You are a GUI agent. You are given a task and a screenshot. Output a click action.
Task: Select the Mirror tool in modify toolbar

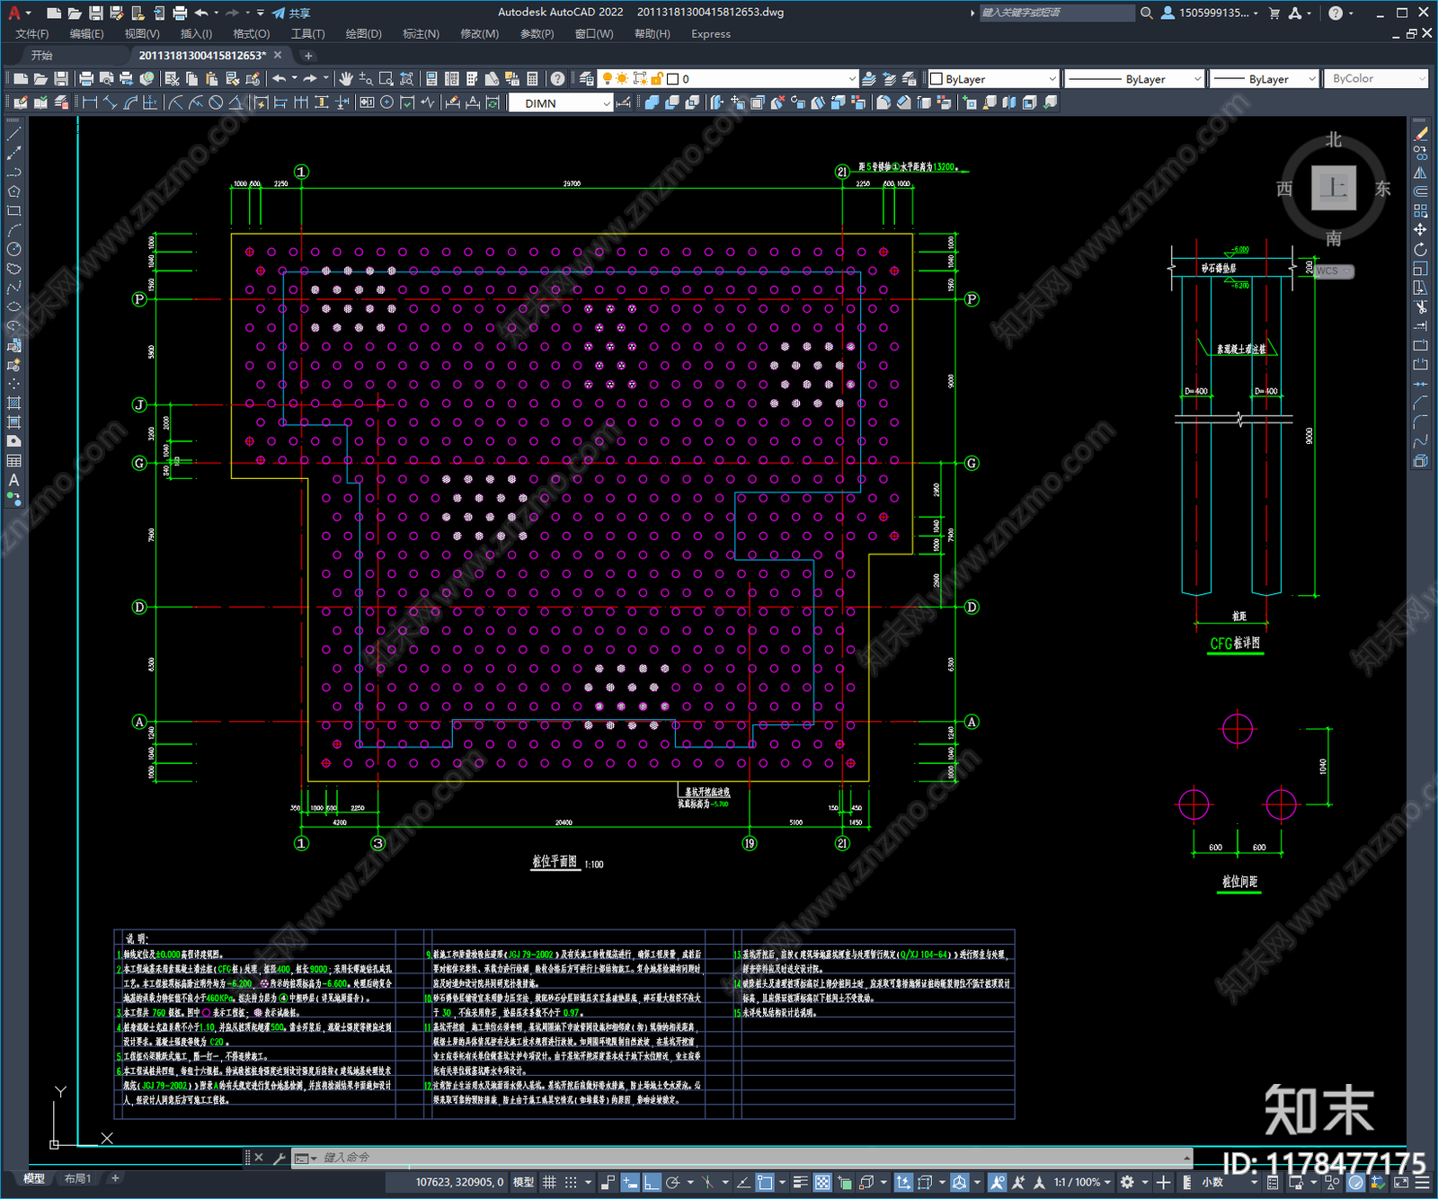(1420, 173)
